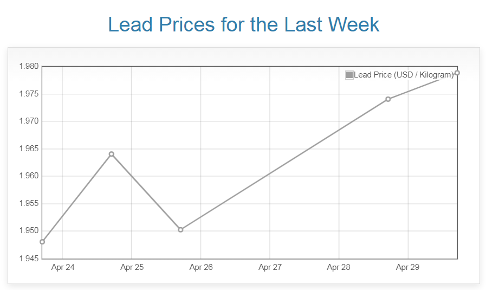Click the 'Lead Prices for the Last Week' title

click(x=243, y=25)
